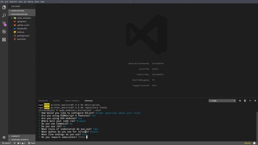Click the new terminal plus icon
The image size is (258, 145).
coord(240,101)
